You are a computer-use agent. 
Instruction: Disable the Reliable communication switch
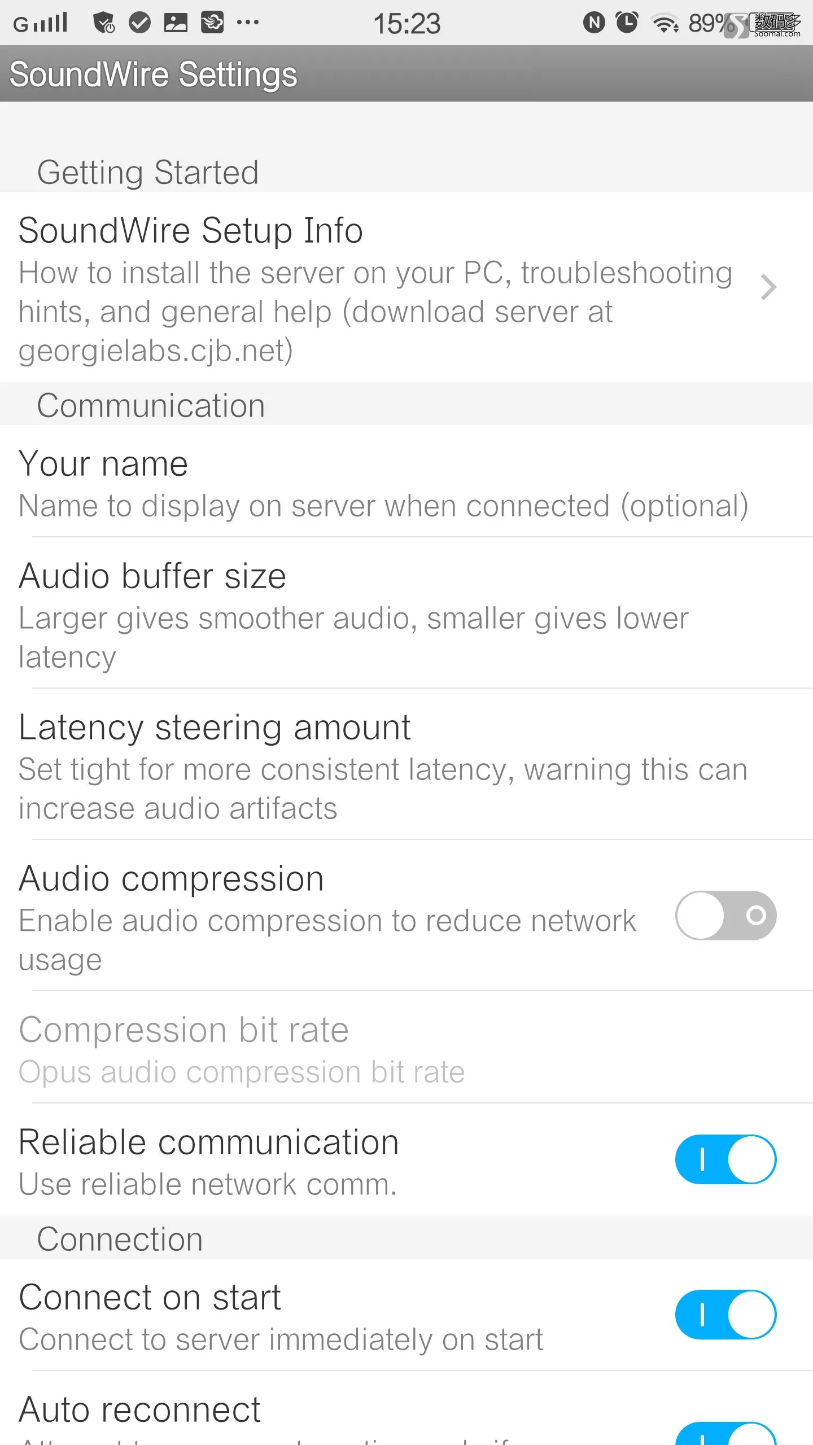click(x=725, y=1159)
